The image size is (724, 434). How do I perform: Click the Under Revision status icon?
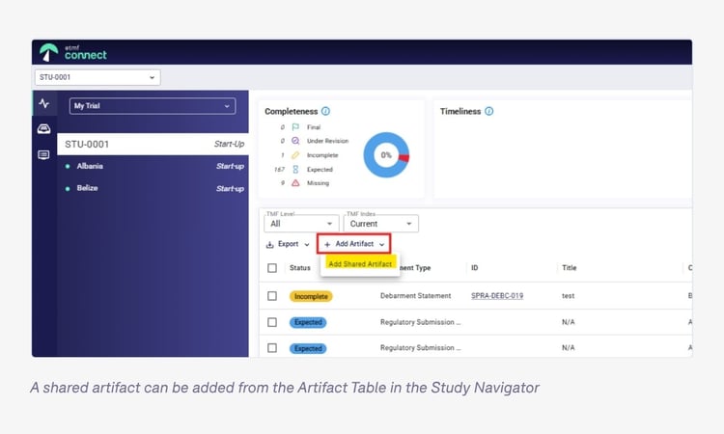(295, 141)
